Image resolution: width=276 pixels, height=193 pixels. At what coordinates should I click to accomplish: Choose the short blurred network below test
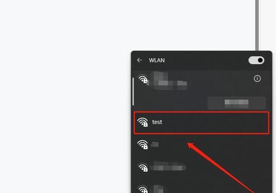155,144
